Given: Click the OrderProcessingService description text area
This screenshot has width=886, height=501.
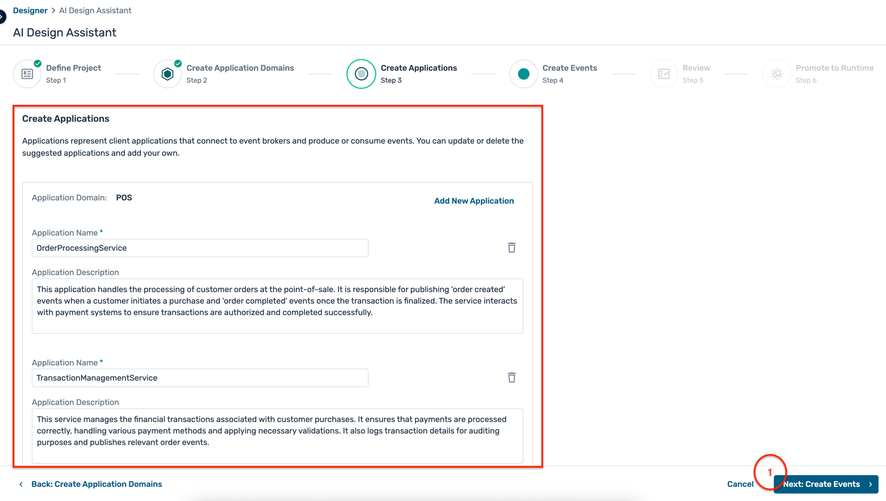Looking at the screenshot, I should (277, 306).
